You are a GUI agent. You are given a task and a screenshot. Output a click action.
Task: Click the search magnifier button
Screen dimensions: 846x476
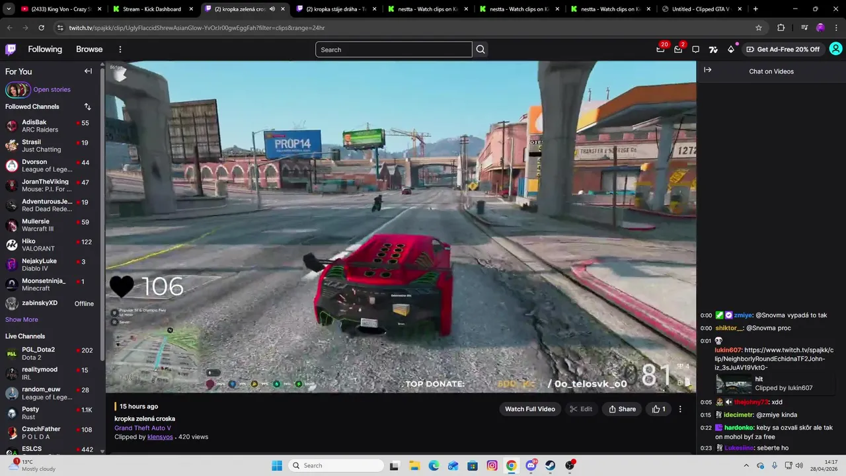pos(481,50)
